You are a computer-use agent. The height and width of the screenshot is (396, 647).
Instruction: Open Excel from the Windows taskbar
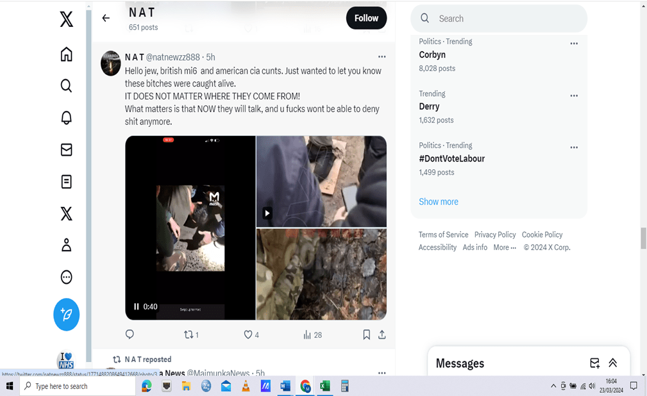(324, 386)
